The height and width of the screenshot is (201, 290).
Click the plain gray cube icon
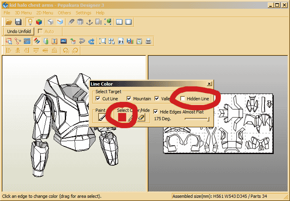(x=51, y=22)
